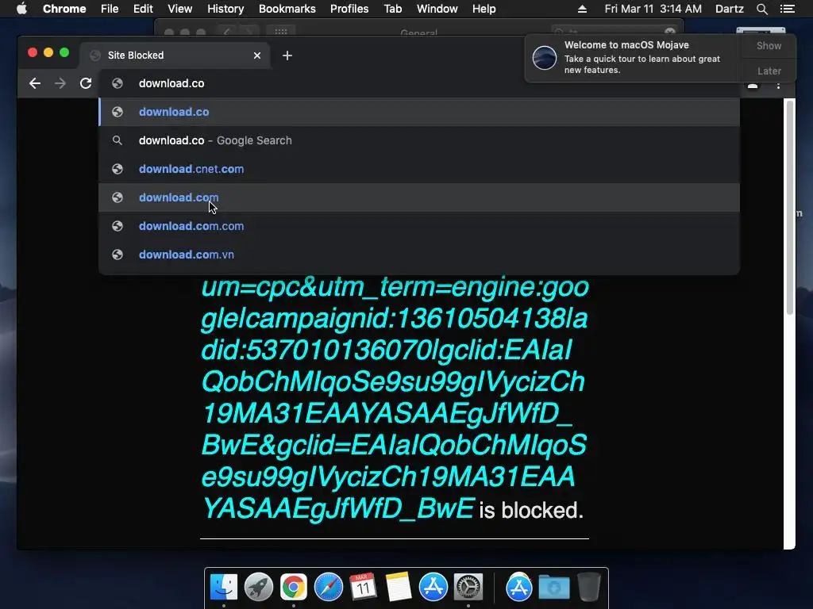
Task: Click the profile avatar icon in Chrome
Action: 753,86
